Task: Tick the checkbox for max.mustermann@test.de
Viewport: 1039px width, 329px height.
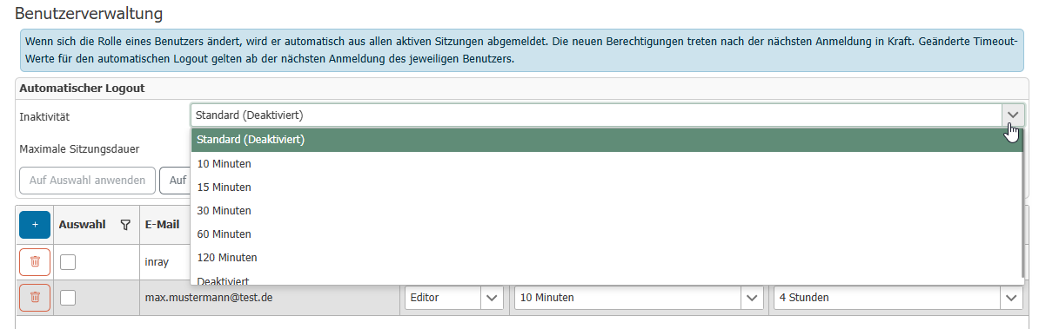Action: point(68,297)
